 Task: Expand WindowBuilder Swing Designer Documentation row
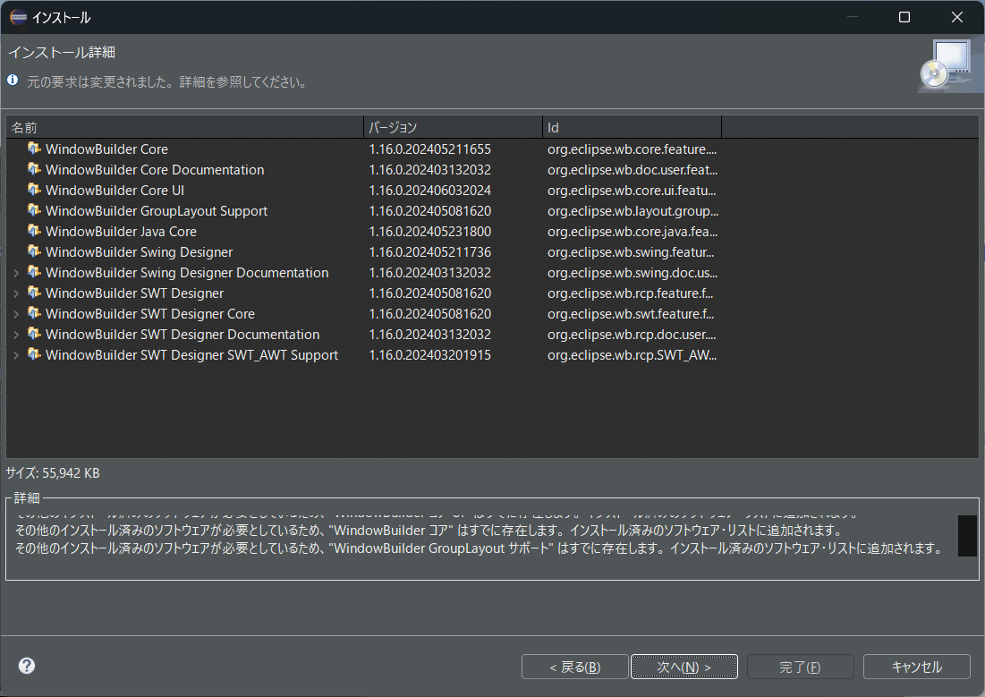pyautogui.click(x=16, y=274)
